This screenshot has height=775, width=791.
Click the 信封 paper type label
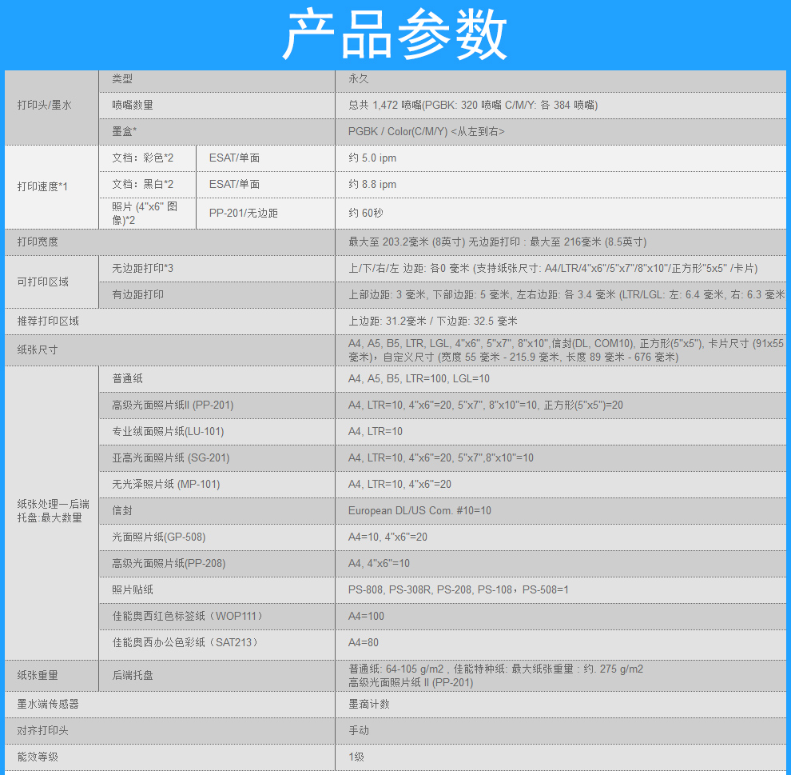click(122, 510)
